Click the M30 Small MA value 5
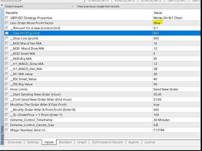Image resolution: width=202 pixels, height=151 pixels. (x=154, y=53)
